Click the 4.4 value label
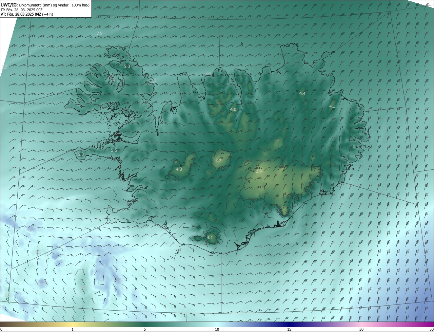Screen dimensions: 434x332 coord(302,93)
